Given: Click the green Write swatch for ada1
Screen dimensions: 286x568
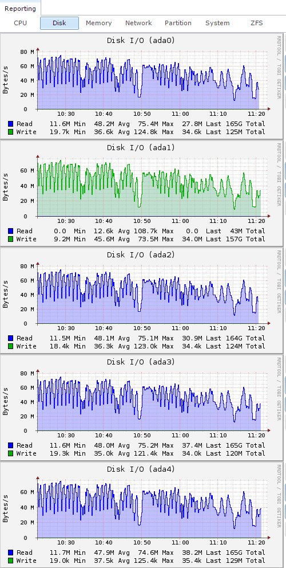Looking at the screenshot, I should click(10, 239).
